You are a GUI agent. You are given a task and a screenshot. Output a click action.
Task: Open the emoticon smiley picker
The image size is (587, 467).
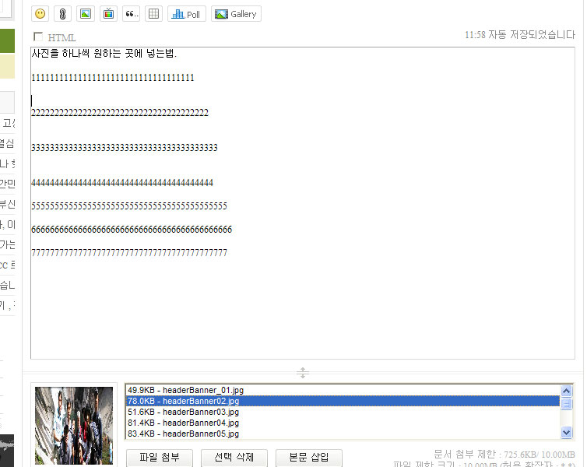point(40,14)
